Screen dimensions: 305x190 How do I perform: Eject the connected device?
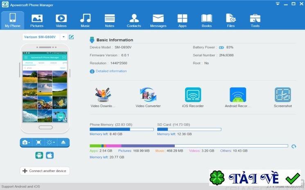(63, 143)
